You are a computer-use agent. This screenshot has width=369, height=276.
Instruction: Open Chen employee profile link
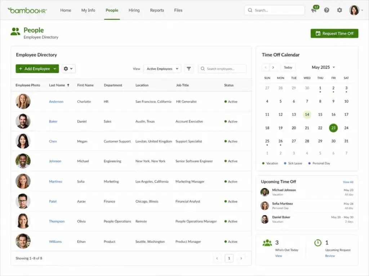coord(53,141)
